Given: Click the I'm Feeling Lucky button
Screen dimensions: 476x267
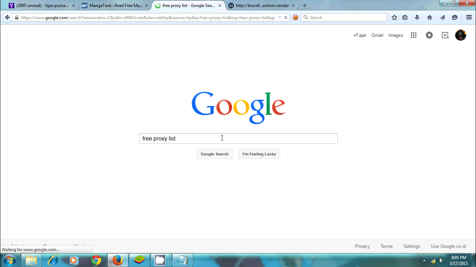Looking at the screenshot, I should pos(259,154).
